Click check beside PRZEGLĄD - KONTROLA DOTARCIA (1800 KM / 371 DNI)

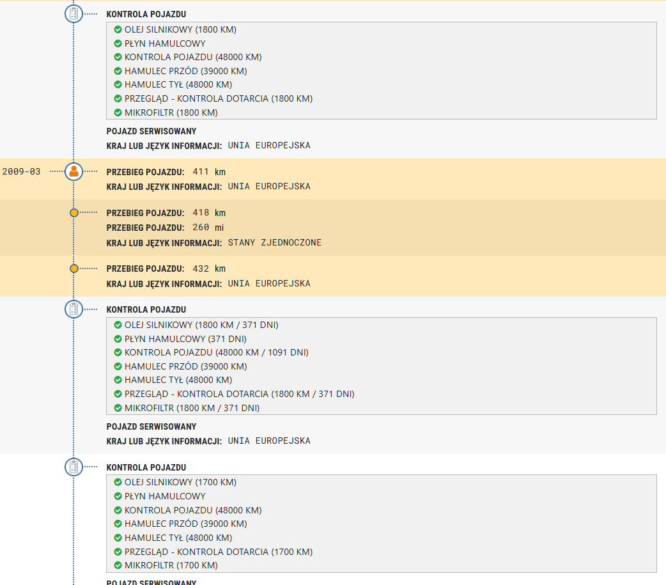pos(118,394)
